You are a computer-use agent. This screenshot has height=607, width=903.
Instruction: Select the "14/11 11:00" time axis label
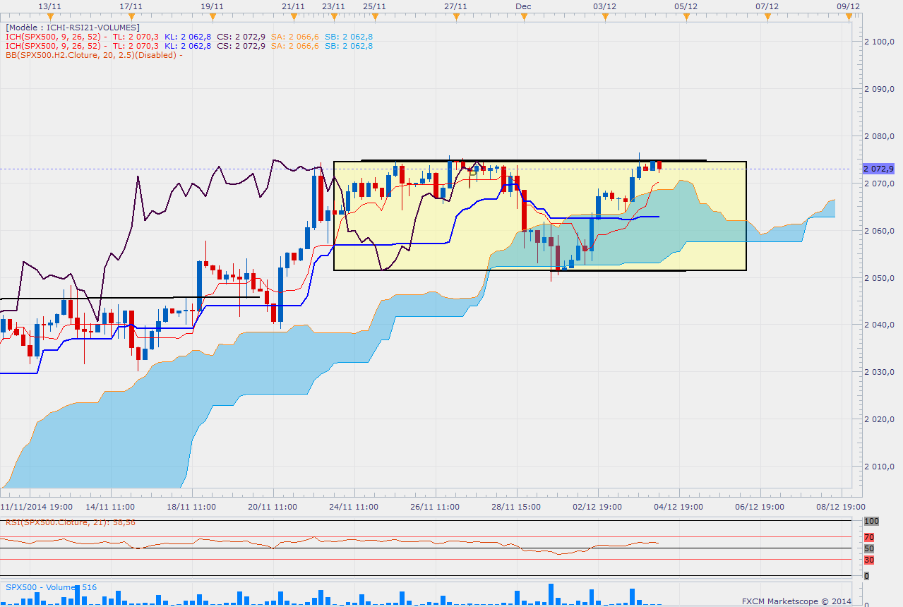point(111,507)
